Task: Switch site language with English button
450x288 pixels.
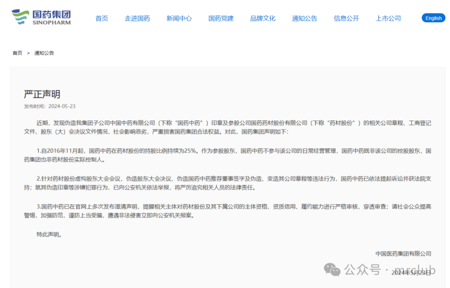Action: 433,18
